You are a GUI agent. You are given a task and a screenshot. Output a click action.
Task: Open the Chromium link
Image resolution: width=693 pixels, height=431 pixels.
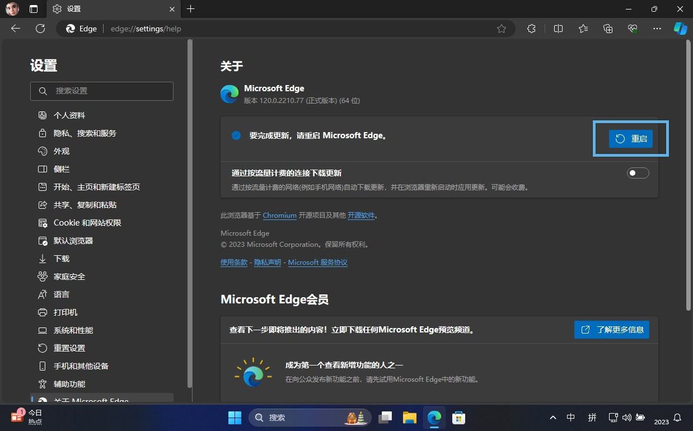tap(279, 215)
